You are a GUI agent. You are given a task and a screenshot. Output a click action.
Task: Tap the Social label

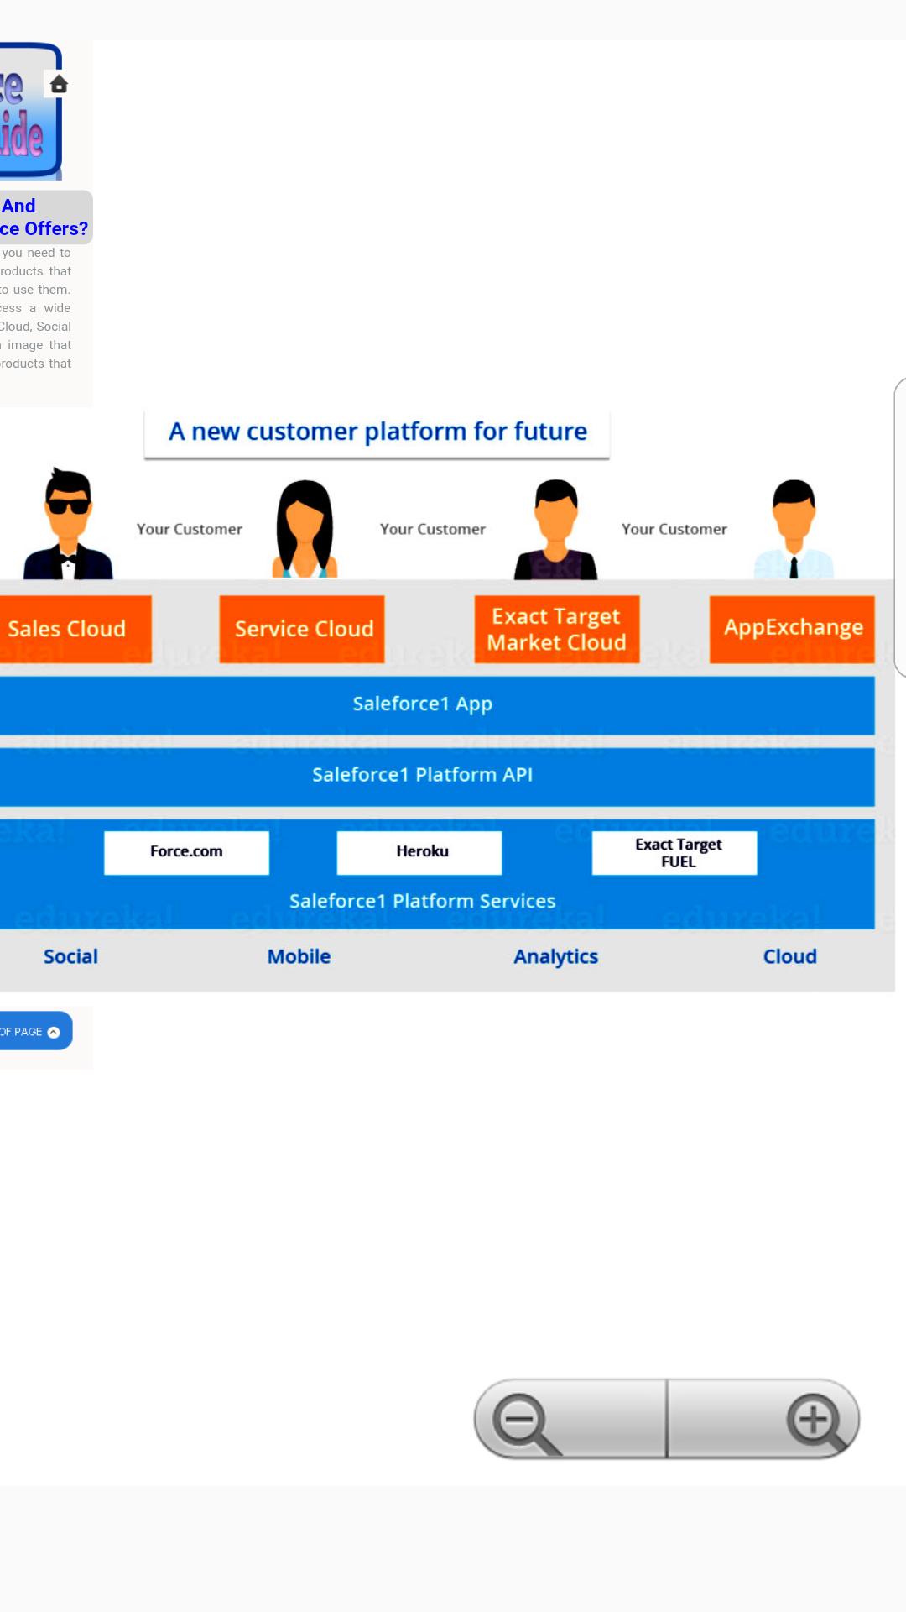(x=70, y=956)
